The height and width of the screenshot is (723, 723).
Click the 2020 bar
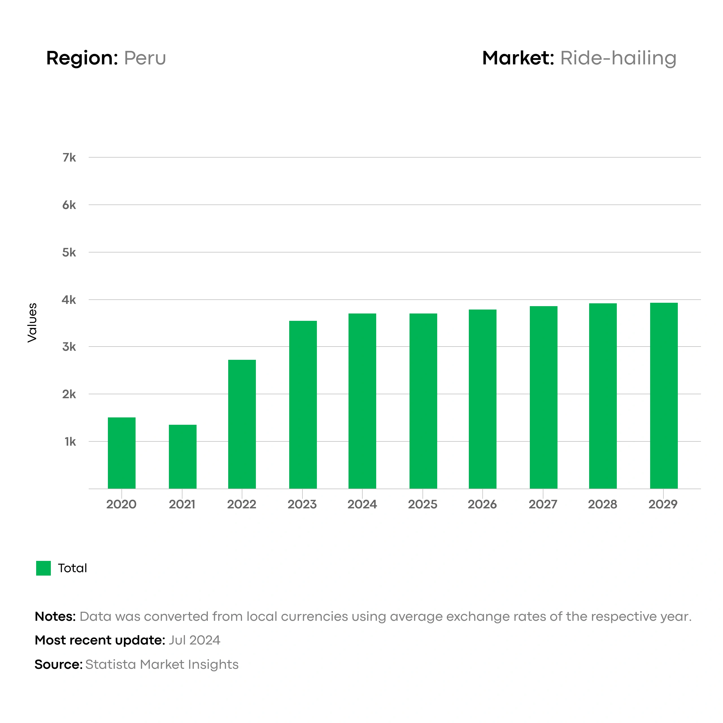point(122,453)
